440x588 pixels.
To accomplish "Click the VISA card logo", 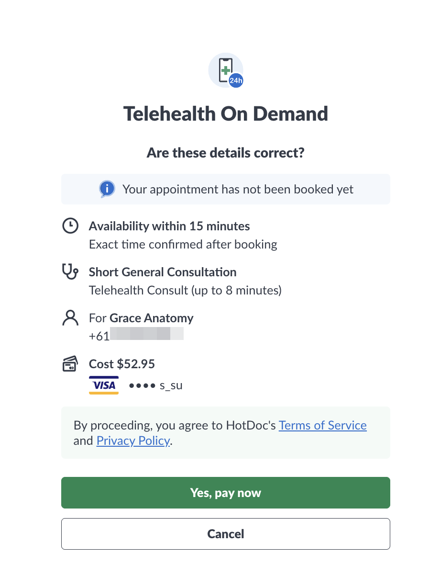I will [103, 384].
